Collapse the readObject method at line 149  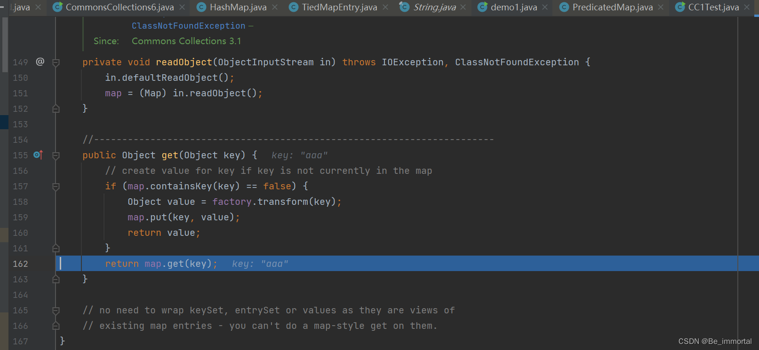pyautogui.click(x=56, y=62)
